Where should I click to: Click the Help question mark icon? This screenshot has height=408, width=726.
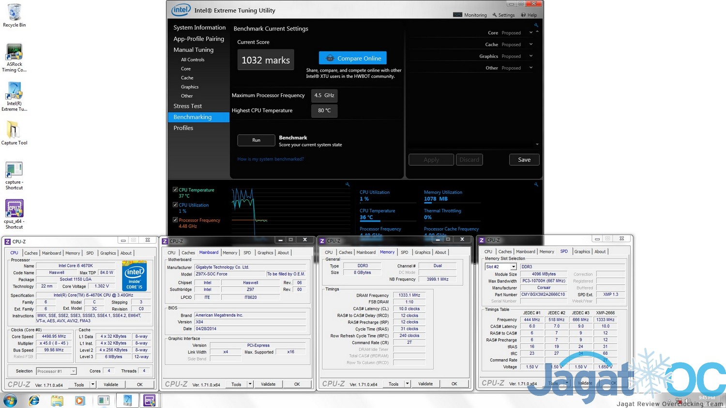[x=523, y=15]
